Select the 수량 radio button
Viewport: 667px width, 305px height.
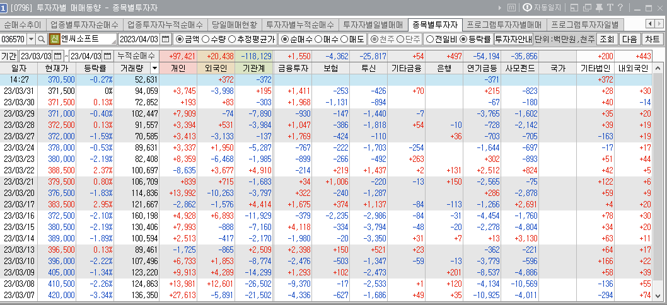208,39
